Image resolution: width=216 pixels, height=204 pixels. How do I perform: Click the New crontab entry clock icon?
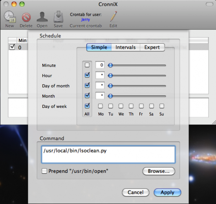click(10, 17)
